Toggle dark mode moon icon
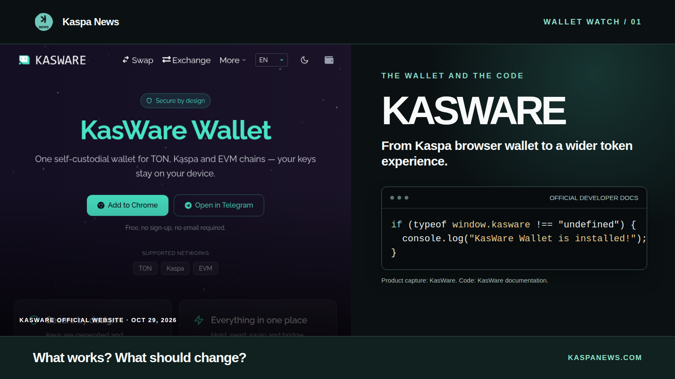 point(304,60)
